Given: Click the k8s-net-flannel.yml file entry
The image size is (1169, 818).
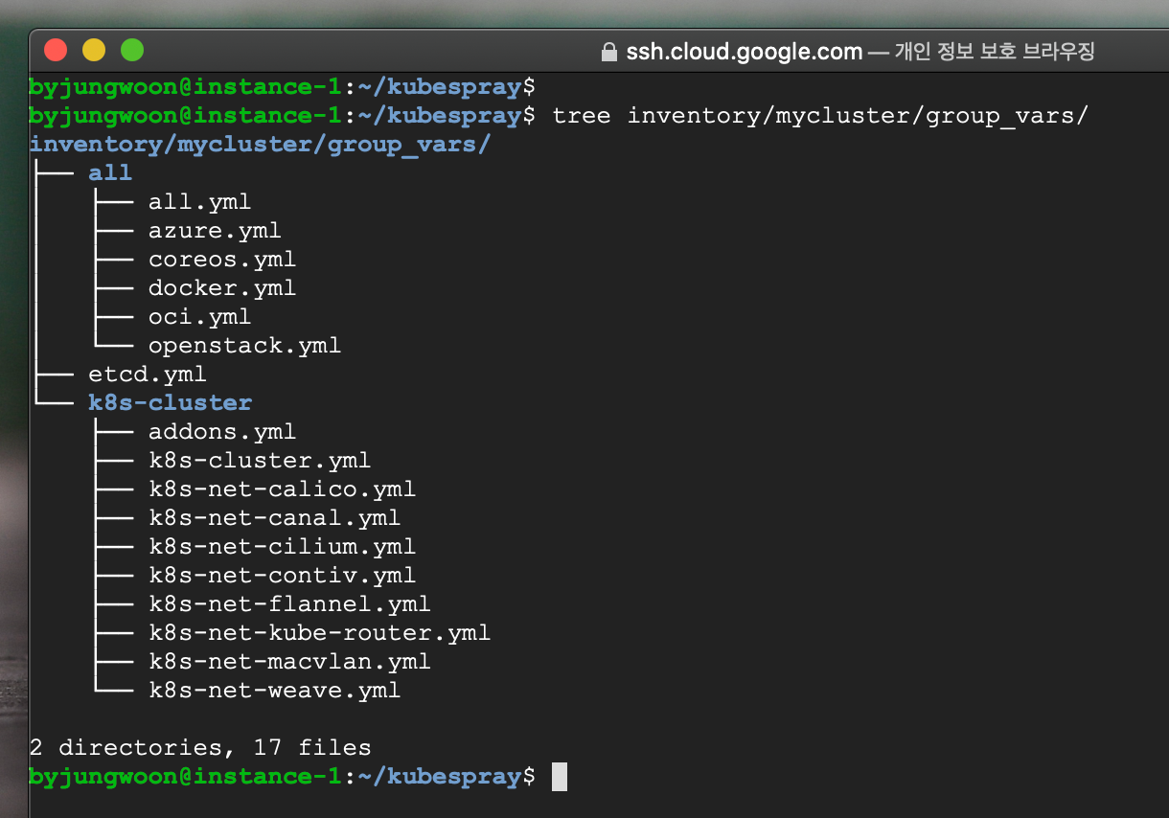Looking at the screenshot, I should click(289, 604).
